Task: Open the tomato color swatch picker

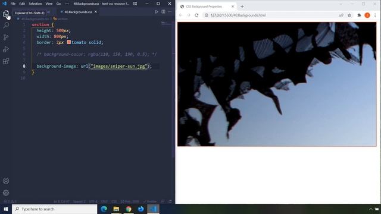Action: pos(69,42)
